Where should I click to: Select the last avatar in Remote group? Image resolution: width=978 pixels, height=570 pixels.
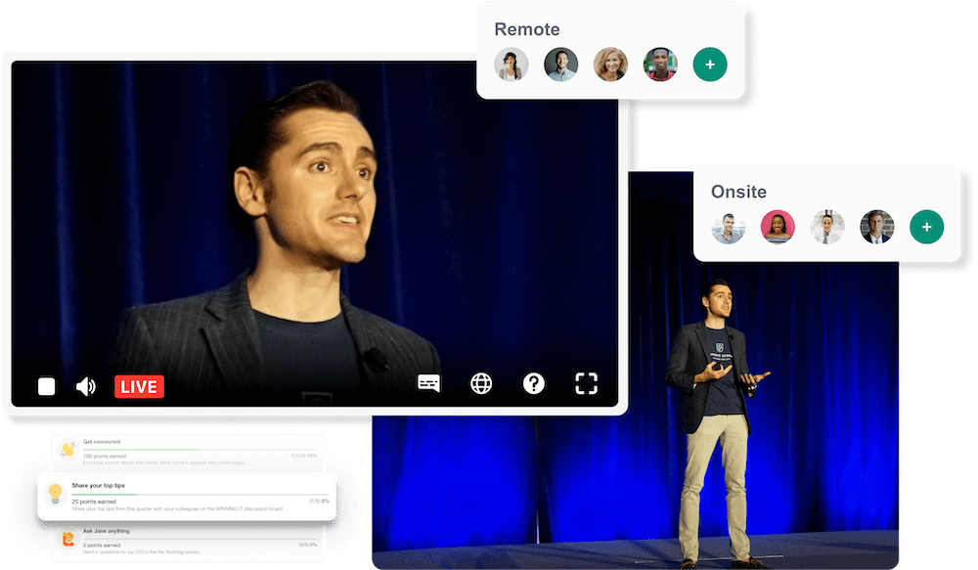[x=660, y=65]
